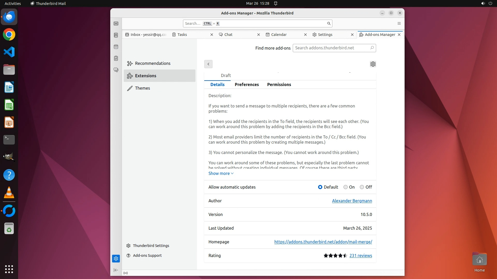The width and height of the screenshot is (497, 279).
Task: Open the Calendar space icon in sidebar
Action: click(x=116, y=47)
